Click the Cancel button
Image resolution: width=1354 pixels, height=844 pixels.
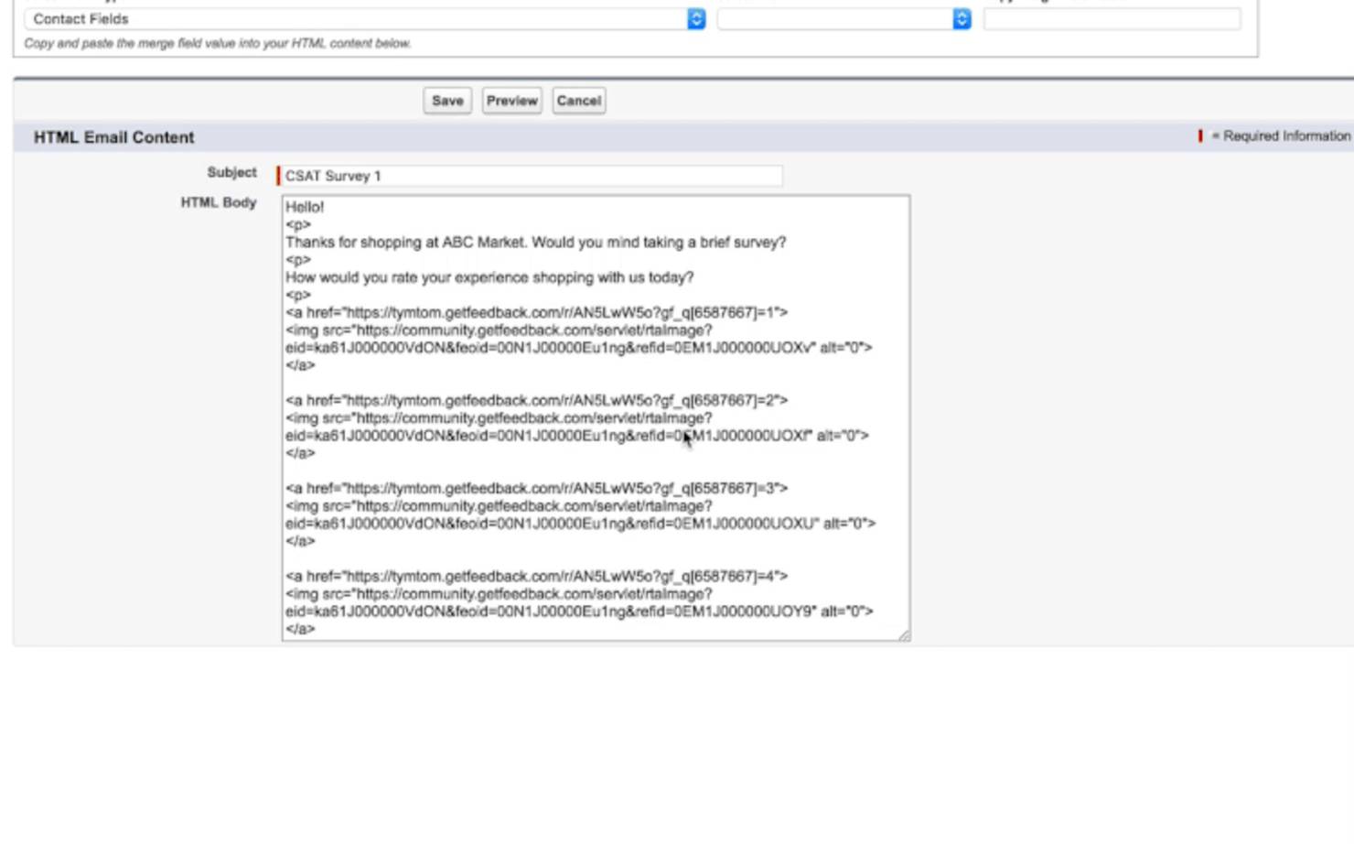[579, 101]
